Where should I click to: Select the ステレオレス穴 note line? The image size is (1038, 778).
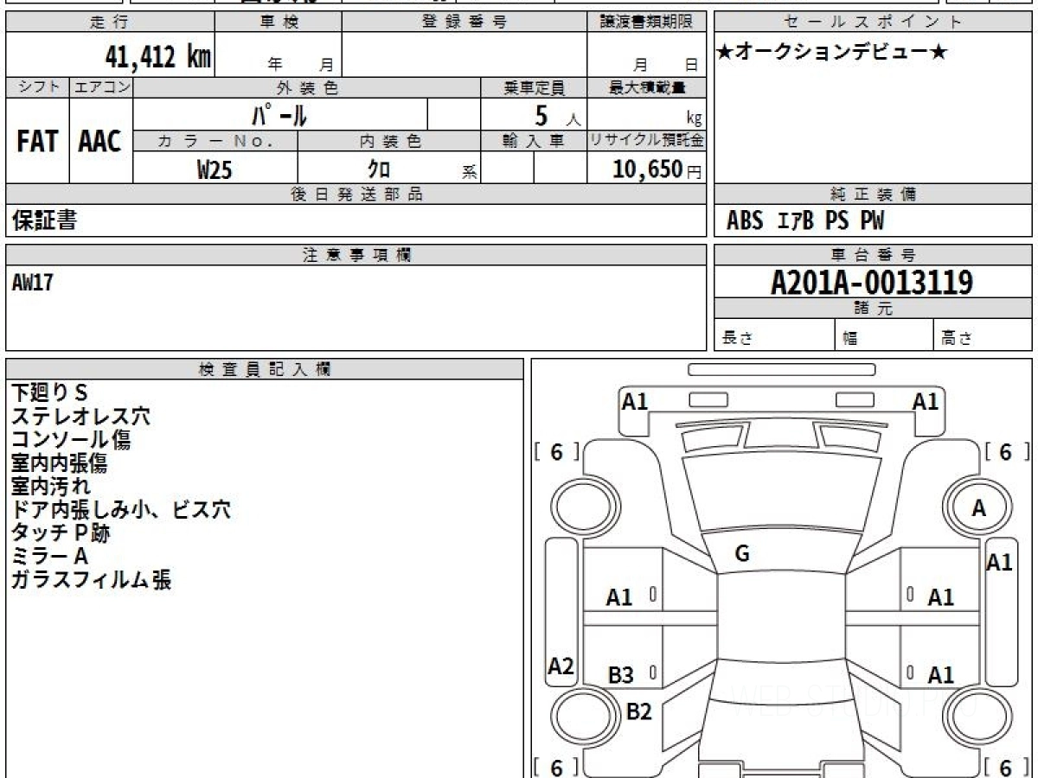point(80,416)
